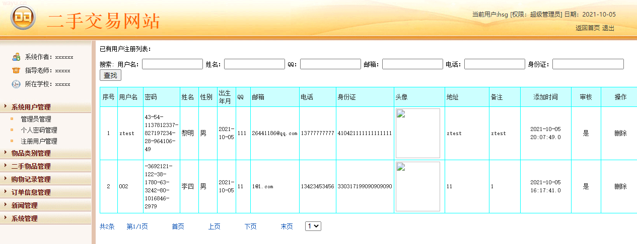Expand the 二手物品管理 menu section
The height and width of the screenshot is (244, 637).
[x=31, y=166]
